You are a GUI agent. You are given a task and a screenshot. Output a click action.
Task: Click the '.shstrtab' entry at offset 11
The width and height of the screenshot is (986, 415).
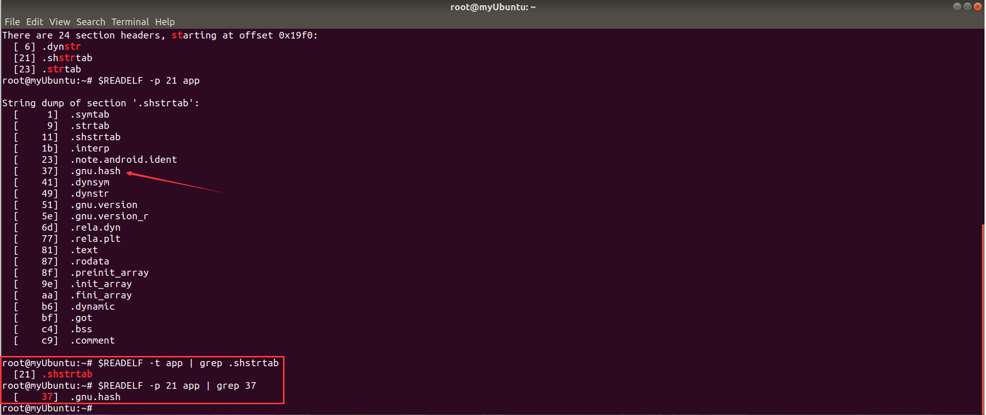[x=96, y=137]
